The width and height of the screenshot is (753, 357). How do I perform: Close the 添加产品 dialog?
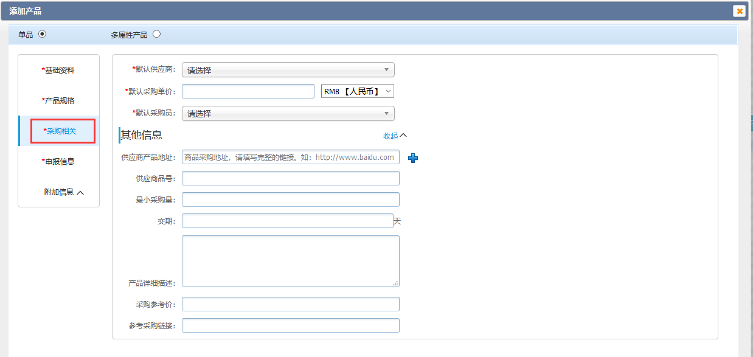[739, 11]
